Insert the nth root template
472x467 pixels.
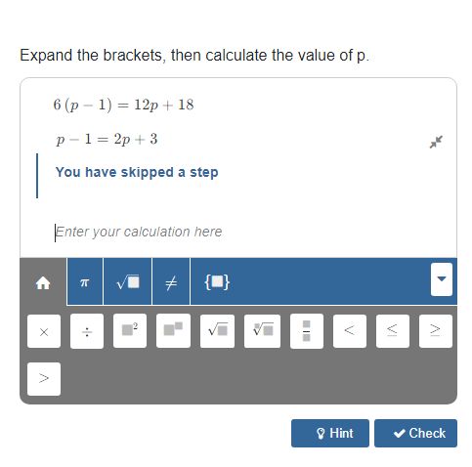pyautogui.click(x=262, y=331)
